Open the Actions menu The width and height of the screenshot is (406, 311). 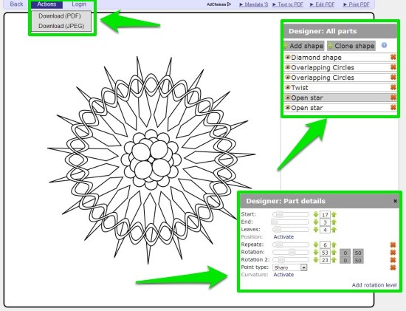coord(47,4)
